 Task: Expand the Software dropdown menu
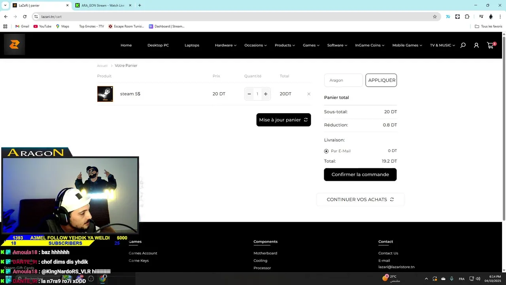[x=337, y=45]
